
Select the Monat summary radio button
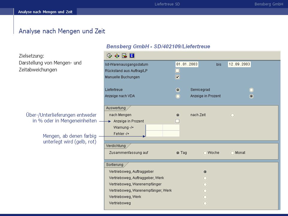pos(232,153)
